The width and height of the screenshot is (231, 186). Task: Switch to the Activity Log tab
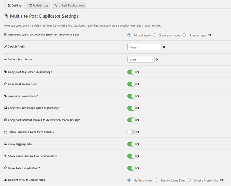38,5
